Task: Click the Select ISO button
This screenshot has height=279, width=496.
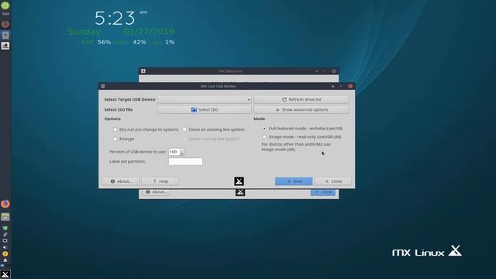Action: [x=205, y=109]
